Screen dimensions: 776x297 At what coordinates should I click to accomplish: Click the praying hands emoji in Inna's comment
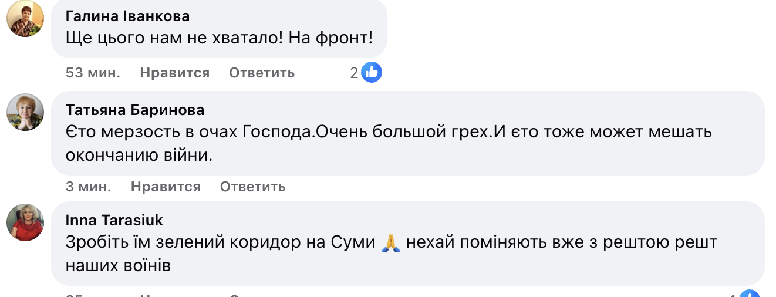(390, 242)
